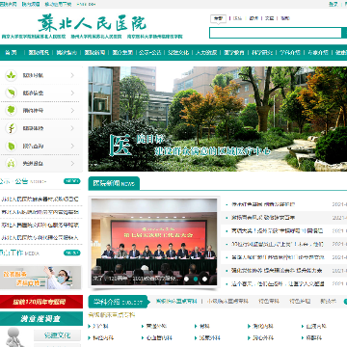Click inside the search text box
The image size is (347, 347).
pos(276,33)
